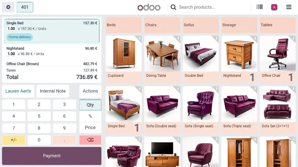The height and width of the screenshot is (167, 298).
Task: Add an Internal Note
Action: tap(53, 91)
